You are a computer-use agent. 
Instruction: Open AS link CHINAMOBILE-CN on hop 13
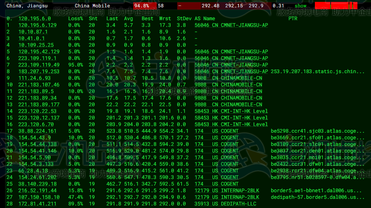pos(228,105)
